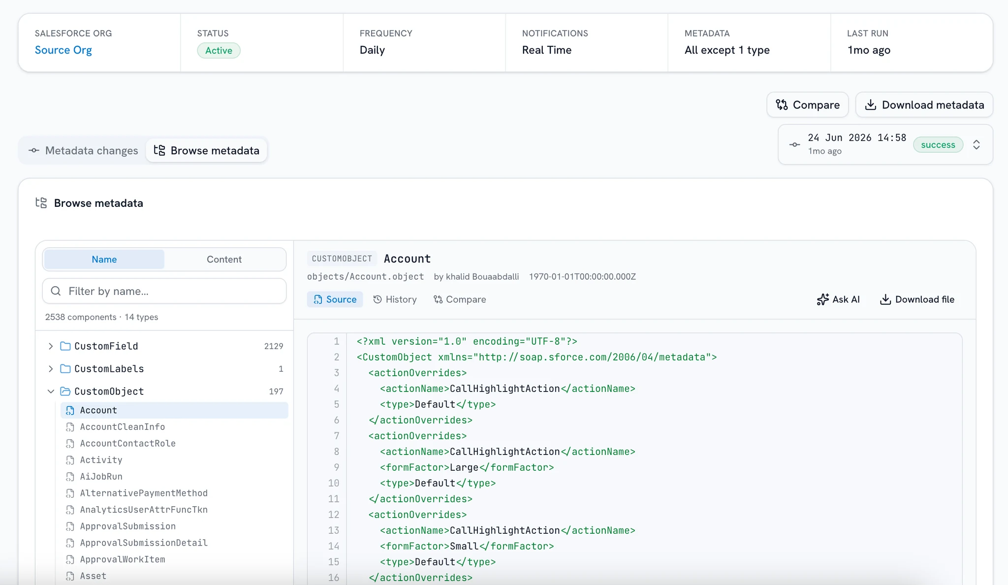1008x585 pixels.
Task: Click the Compare button near Download metadata
Action: (807, 105)
